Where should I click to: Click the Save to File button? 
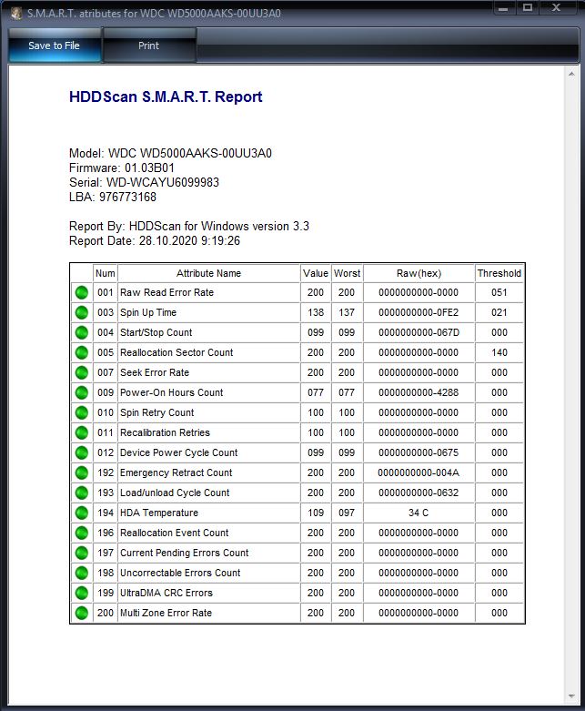[55, 46]
